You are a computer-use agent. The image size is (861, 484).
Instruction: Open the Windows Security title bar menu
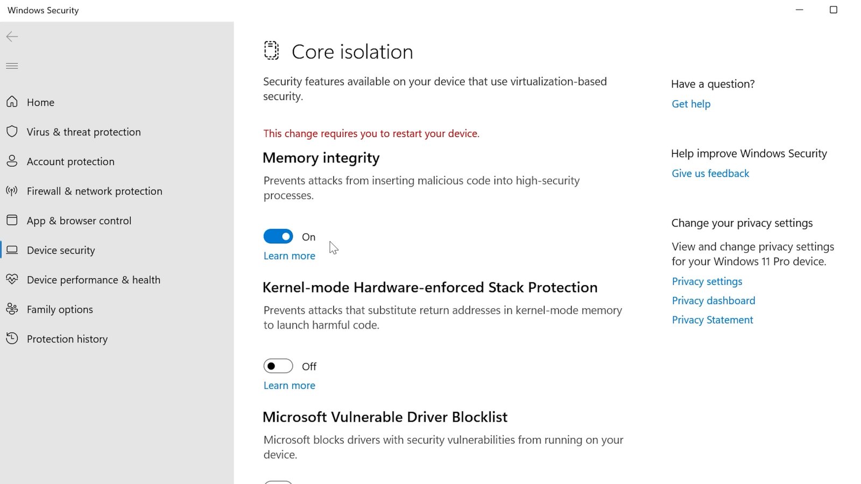click(43, 10)
